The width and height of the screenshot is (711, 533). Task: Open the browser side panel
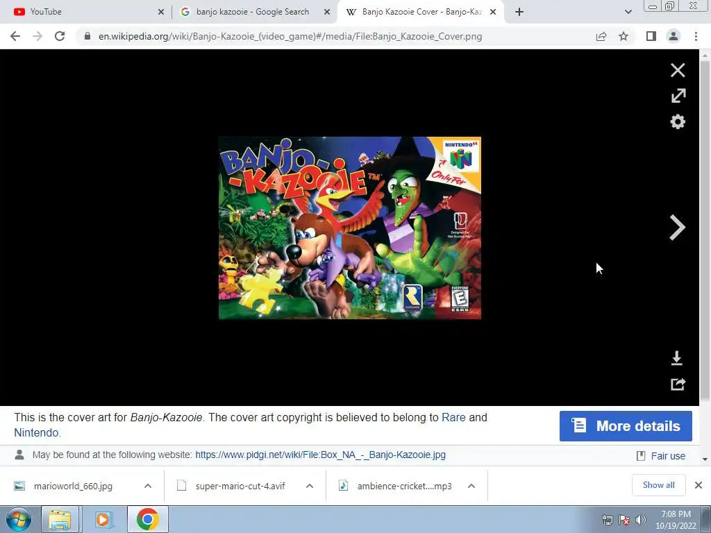(651, 36)
